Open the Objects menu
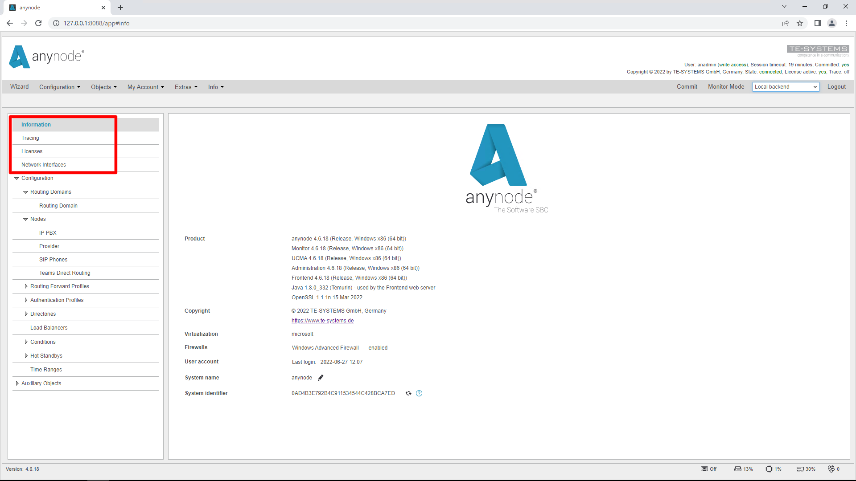Viewport: 856px width, 481px height. tap(104, 87)
